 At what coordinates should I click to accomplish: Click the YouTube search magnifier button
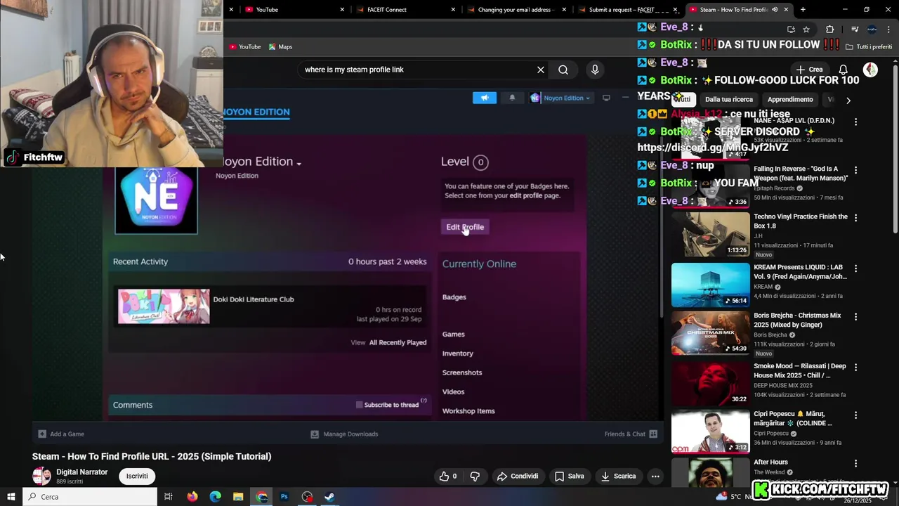point(563,70)
